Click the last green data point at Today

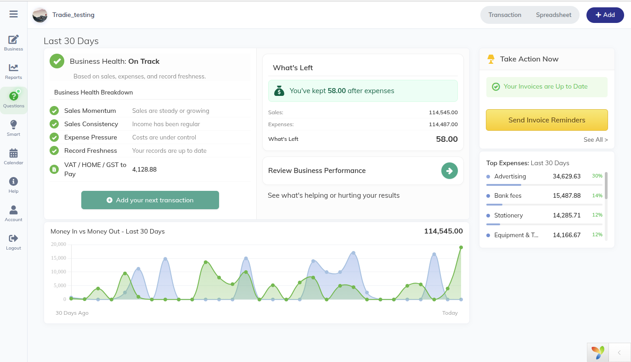click(461, 247)
